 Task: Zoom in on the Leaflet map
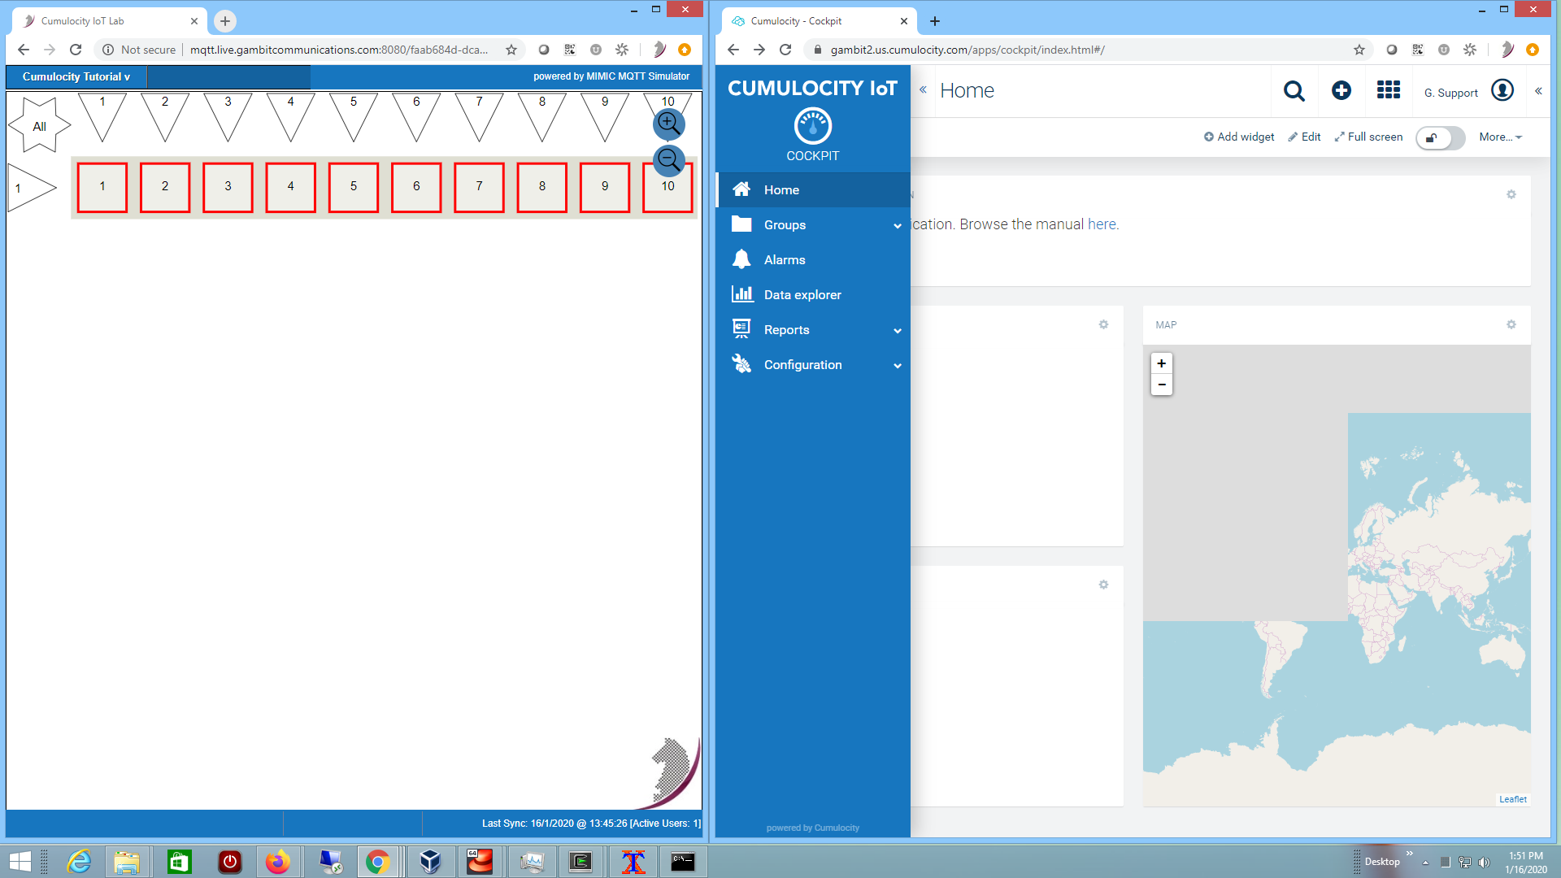pyautogui.click(x=1162, y=363)
